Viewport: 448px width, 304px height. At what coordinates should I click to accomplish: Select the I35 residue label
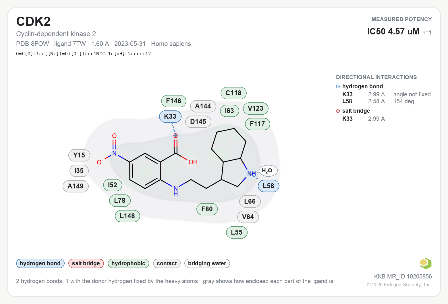tap(79, 171)
